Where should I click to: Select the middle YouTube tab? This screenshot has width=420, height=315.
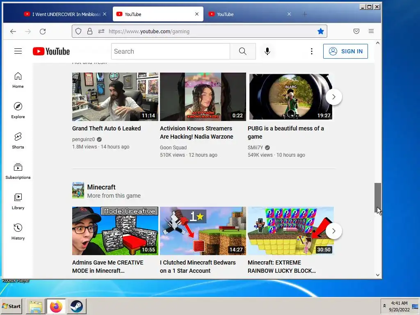tap(158, 14)
